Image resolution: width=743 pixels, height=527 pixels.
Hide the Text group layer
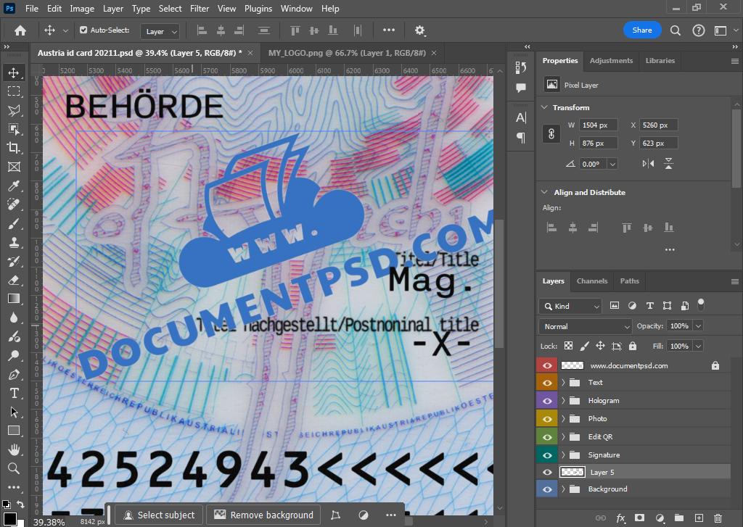pos(547,383)
